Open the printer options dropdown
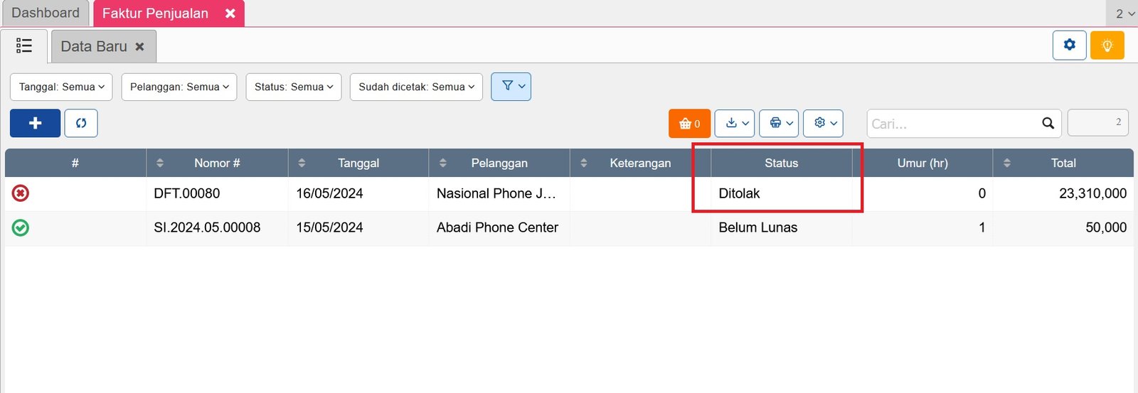The width and height of the screenshot is (1138, 393). (779, 124)
